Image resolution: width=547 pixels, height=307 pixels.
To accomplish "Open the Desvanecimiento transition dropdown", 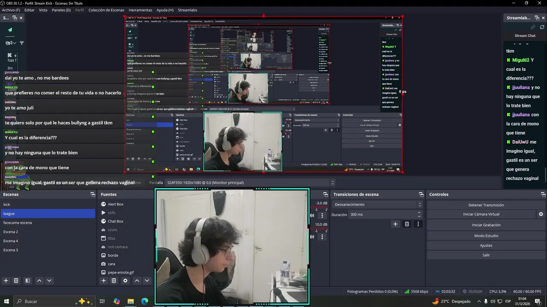I will point(377,205).
